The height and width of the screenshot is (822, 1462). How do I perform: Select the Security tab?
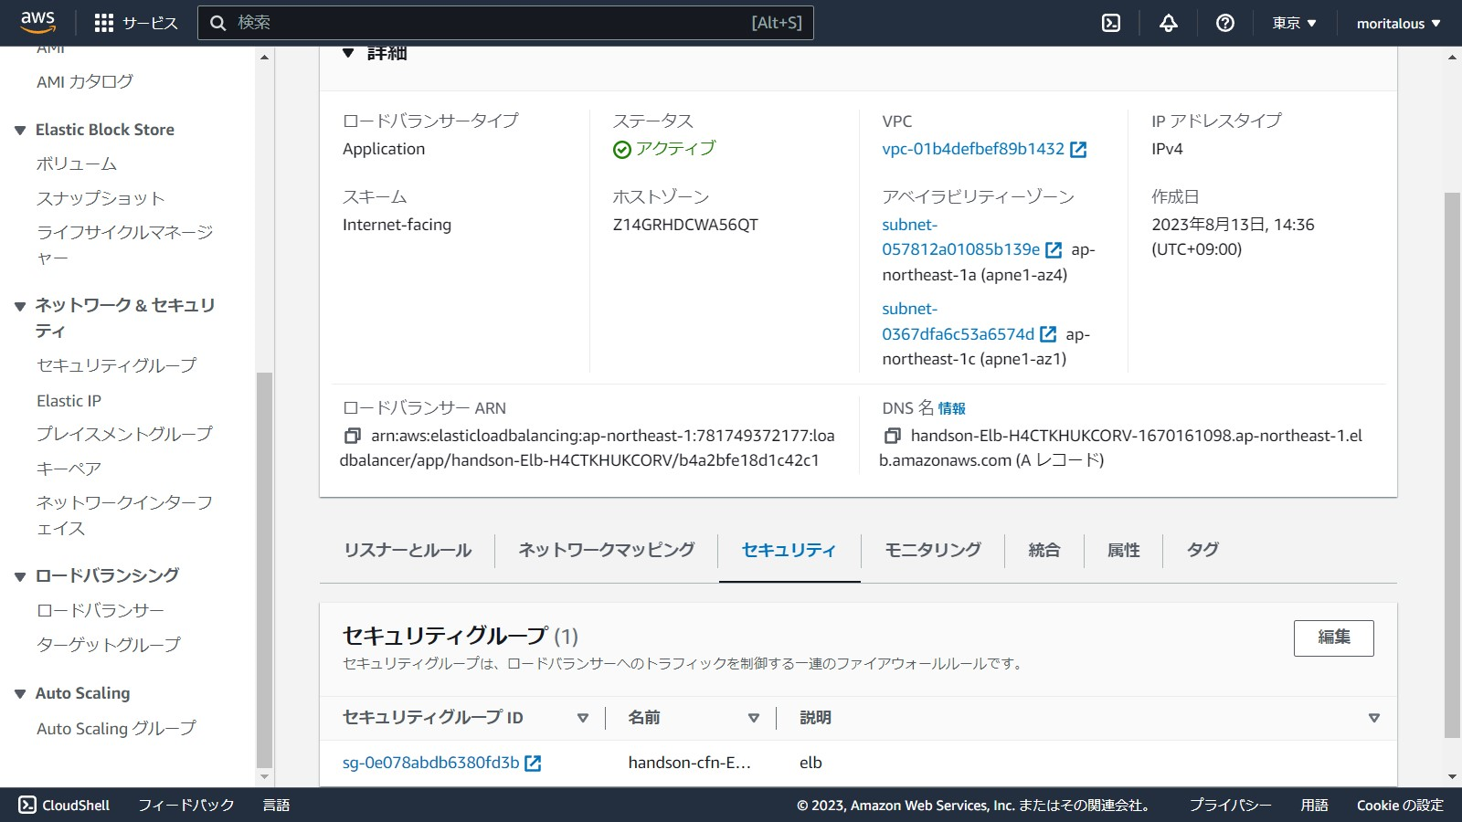coord(789,550)
